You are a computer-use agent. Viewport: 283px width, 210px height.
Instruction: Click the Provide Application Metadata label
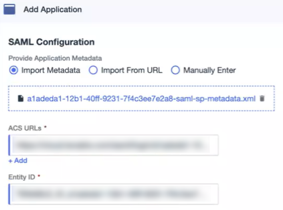click(x=55, y=58)
